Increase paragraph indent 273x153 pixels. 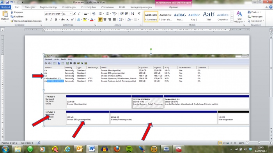126,14
